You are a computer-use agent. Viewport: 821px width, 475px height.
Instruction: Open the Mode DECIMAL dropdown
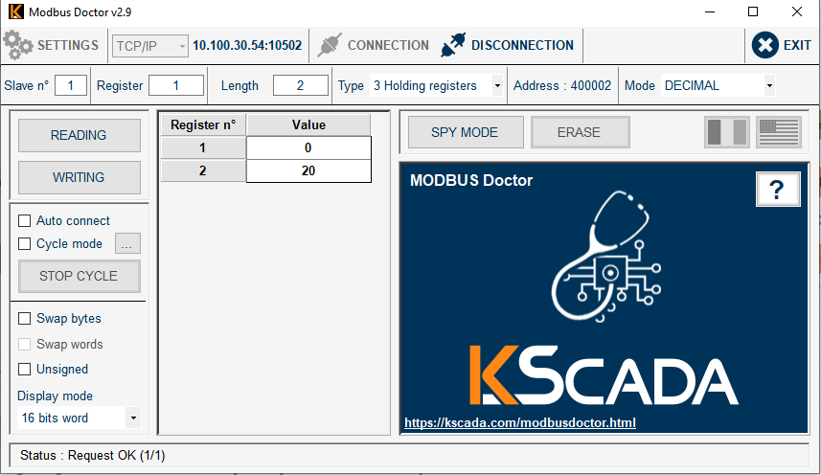pos(768,86)
